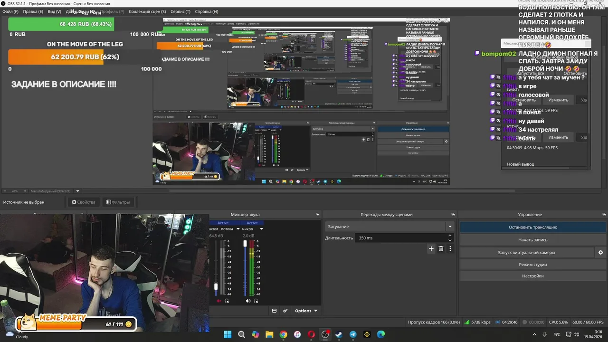Open the Сервис (T) menu
Screen dimensions: 608x342
point(180,11)
